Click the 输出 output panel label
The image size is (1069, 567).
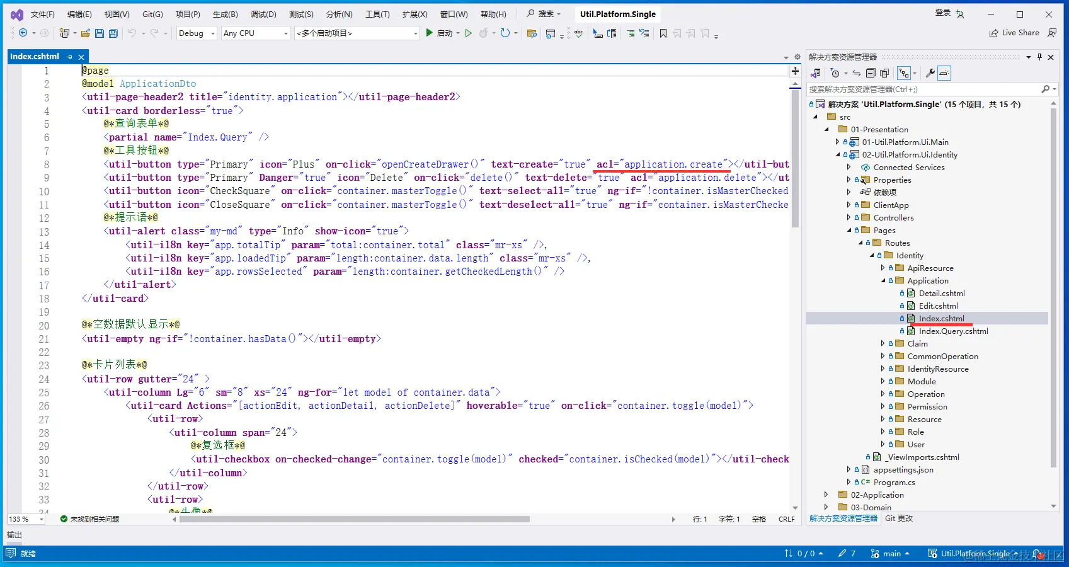click(x=14, y=535)
